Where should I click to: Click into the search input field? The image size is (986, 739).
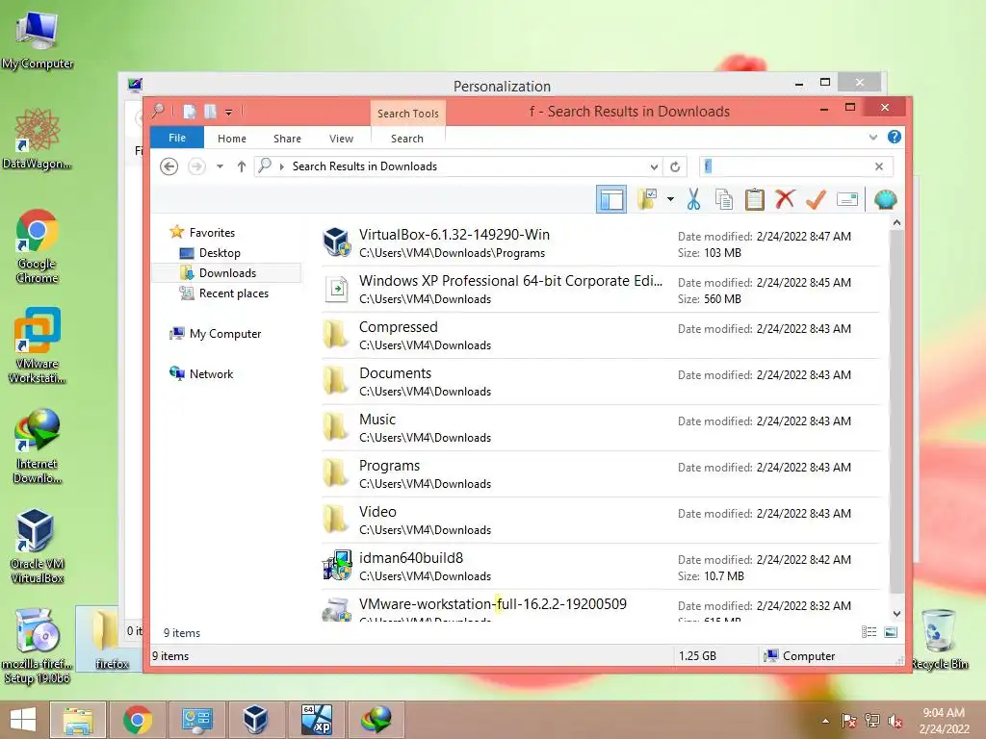(x=788, y=166)
